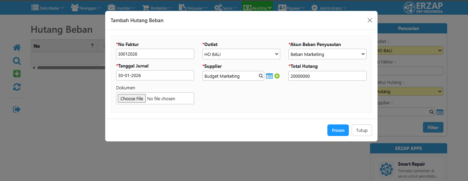Expand Akun Beban Penyusutan dropdown

coord(327,54)
